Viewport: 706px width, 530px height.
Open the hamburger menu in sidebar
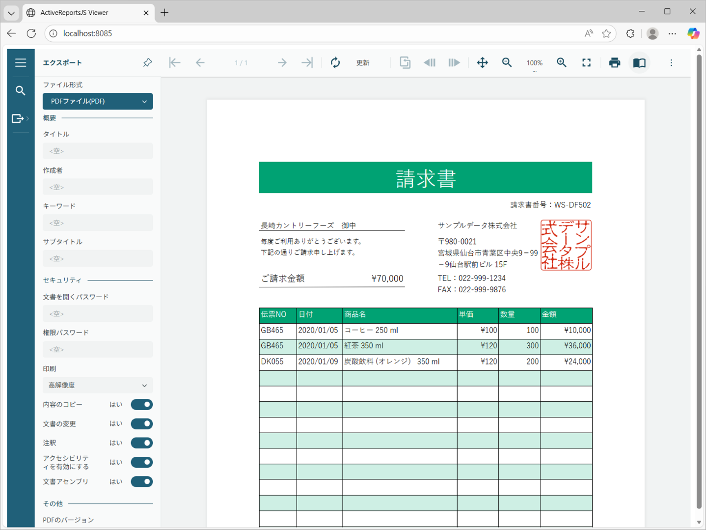tap(21, 63)
